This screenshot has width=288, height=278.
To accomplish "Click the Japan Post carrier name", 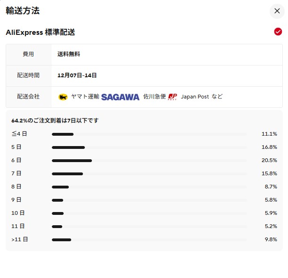I will tap(195, 97).
